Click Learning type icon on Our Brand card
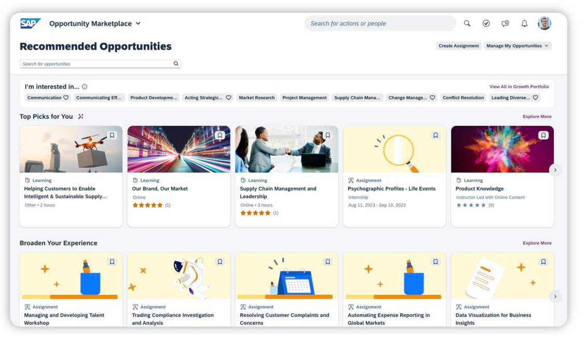The height and width of the screenshot is (340, 585). pos(135,180)
